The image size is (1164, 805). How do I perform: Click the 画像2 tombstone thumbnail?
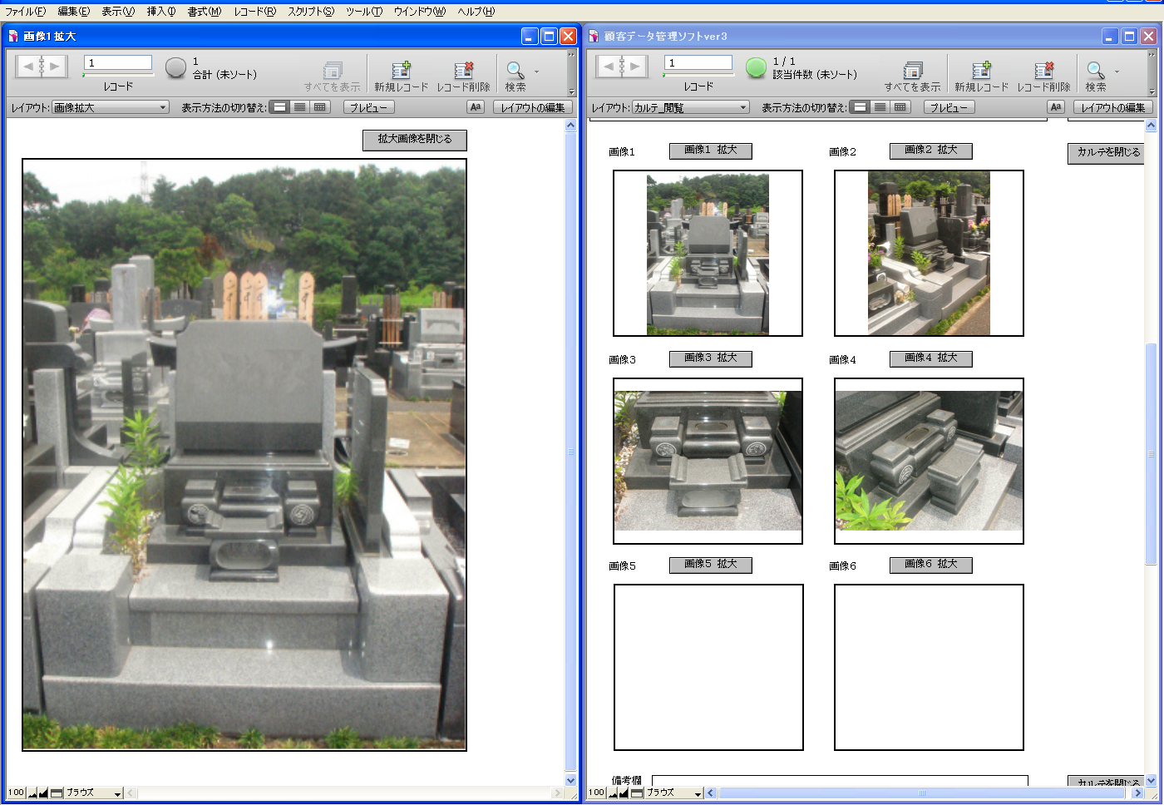(x=929, y=253)
